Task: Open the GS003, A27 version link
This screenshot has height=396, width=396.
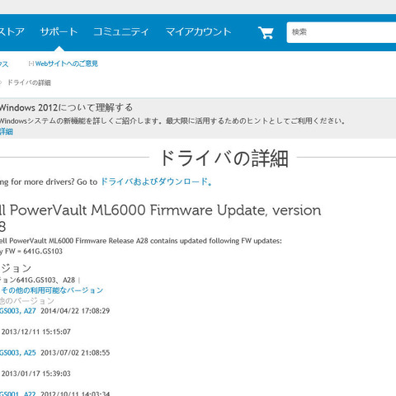Action: (x=18, y=311)
